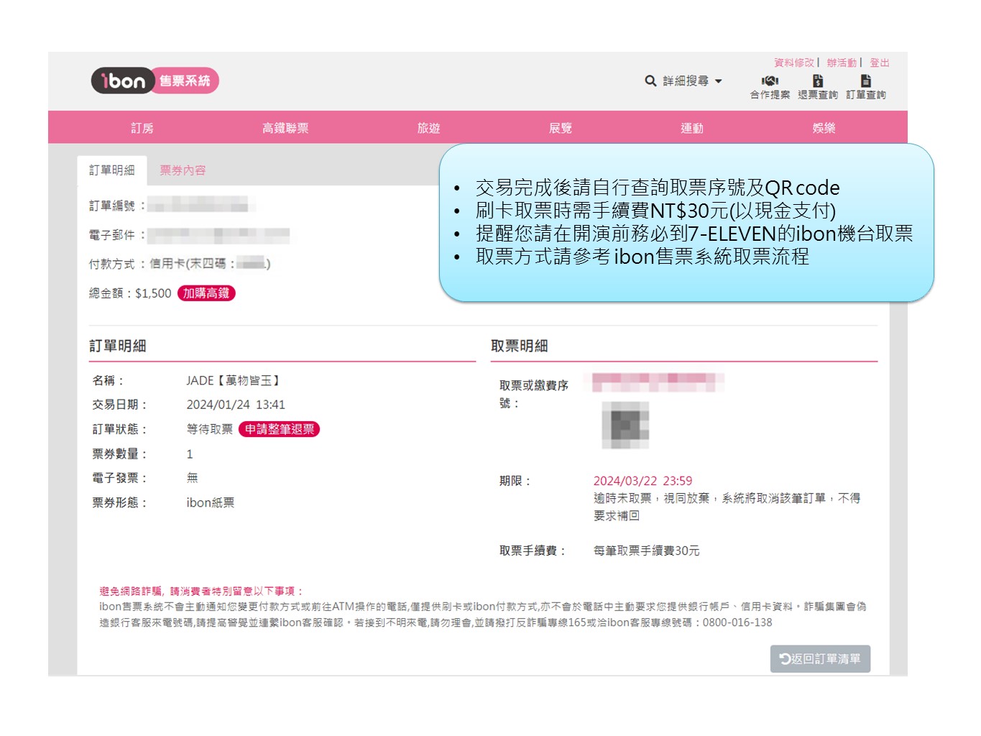Click the ibon 售票系統 logo
Viewport: 981px width, 736px height.
[155, 80]
